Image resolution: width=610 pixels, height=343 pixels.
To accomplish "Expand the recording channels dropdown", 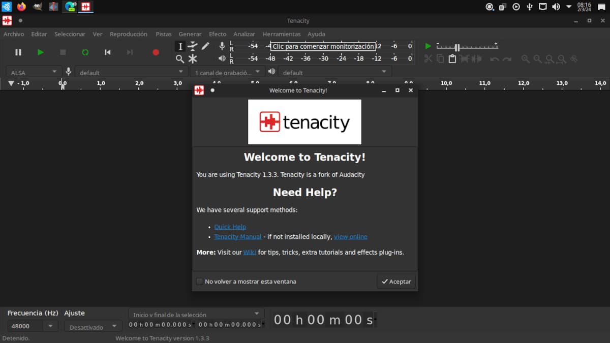I will click(227, 72).
